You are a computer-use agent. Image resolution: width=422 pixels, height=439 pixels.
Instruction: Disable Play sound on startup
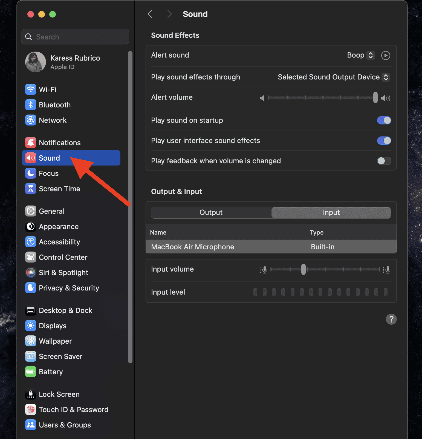(384, 120)
